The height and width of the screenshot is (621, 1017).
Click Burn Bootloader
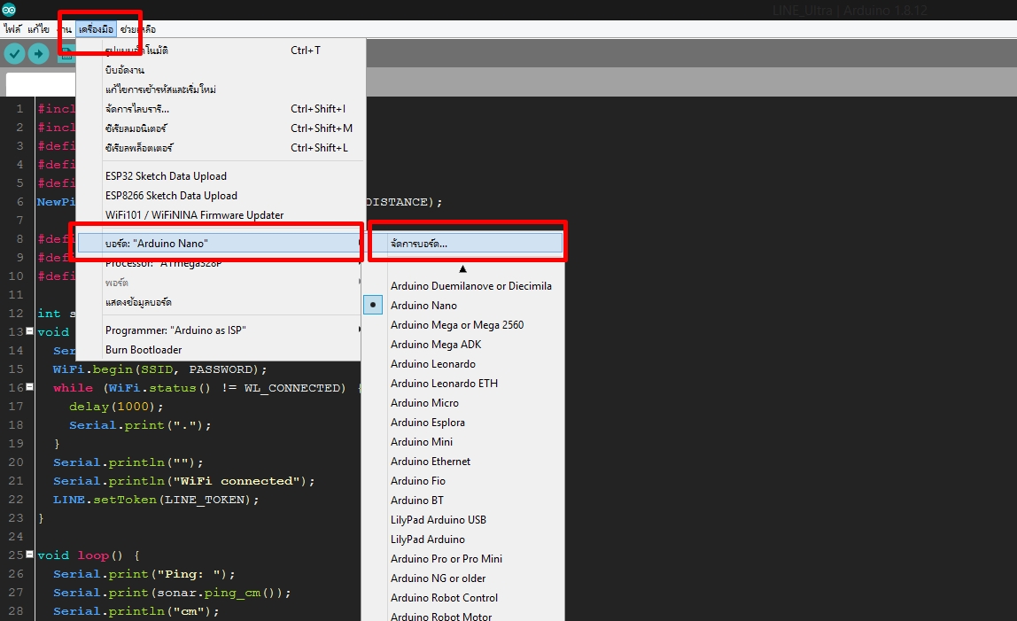tap(219, 350)
